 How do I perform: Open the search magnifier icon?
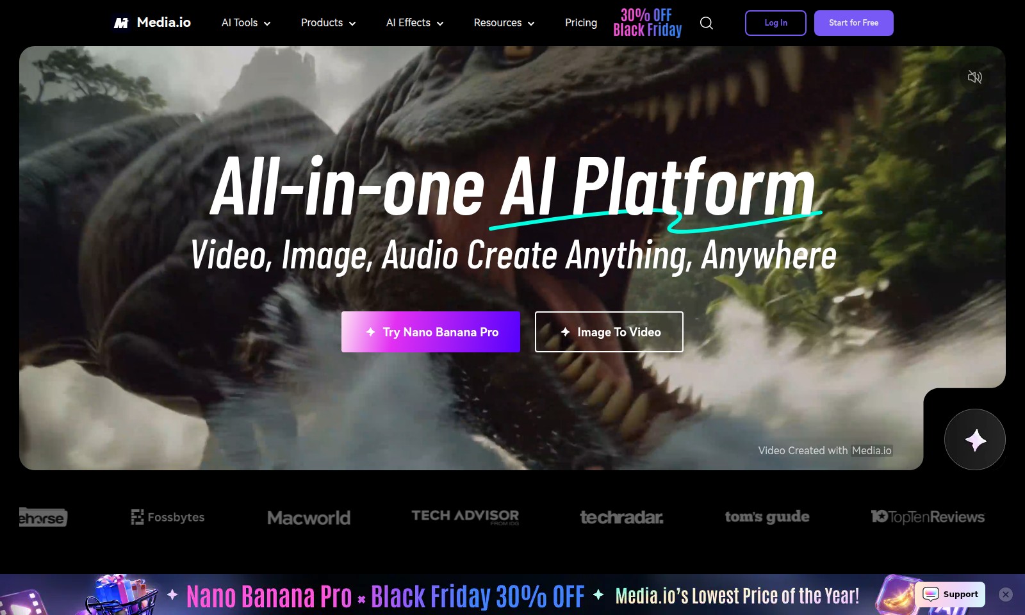point(707,23)
